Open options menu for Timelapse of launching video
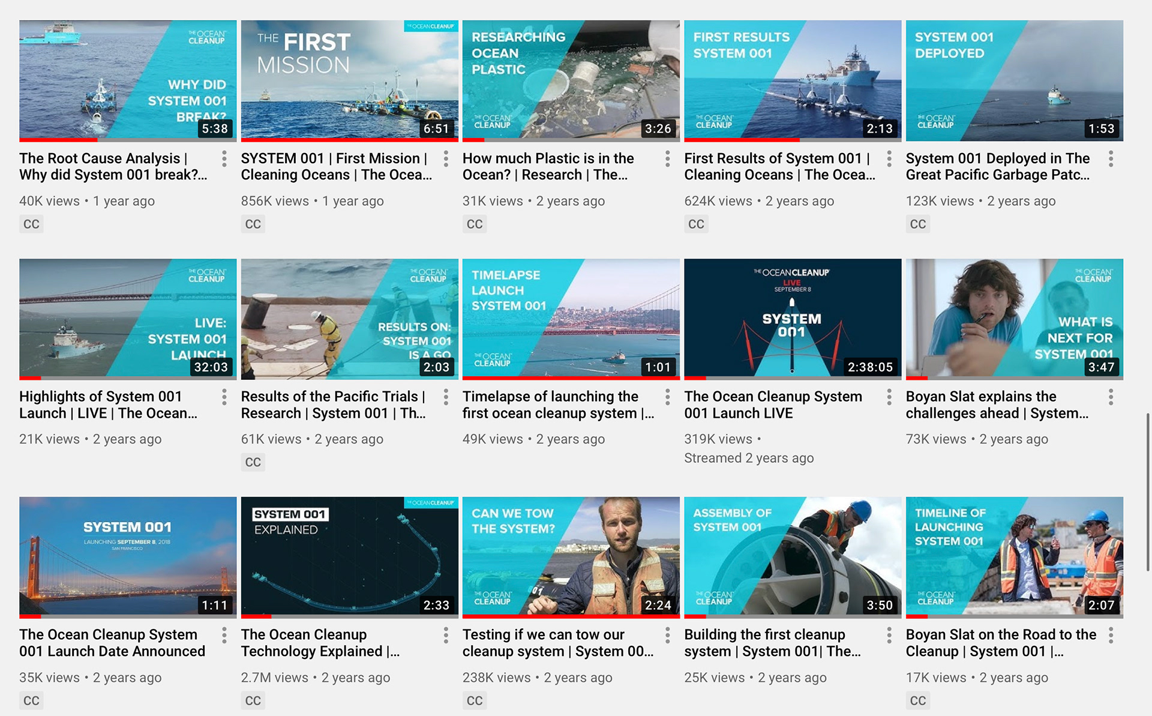Screen dimensions: 1152x716 (x=667, y=397)
